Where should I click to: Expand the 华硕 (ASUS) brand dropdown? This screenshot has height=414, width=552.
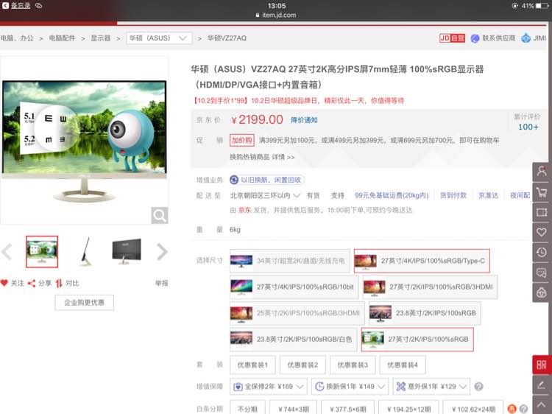159,38
